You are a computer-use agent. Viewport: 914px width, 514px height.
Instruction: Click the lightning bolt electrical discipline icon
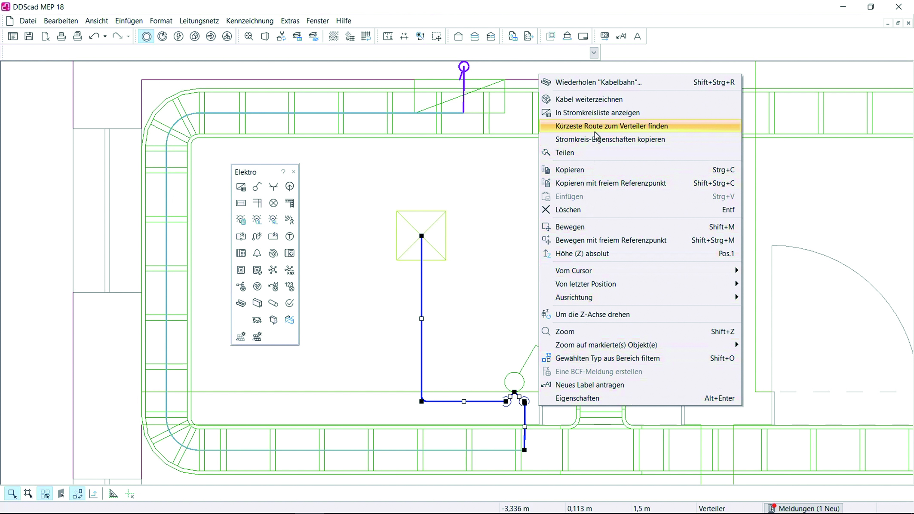(178, 36)
